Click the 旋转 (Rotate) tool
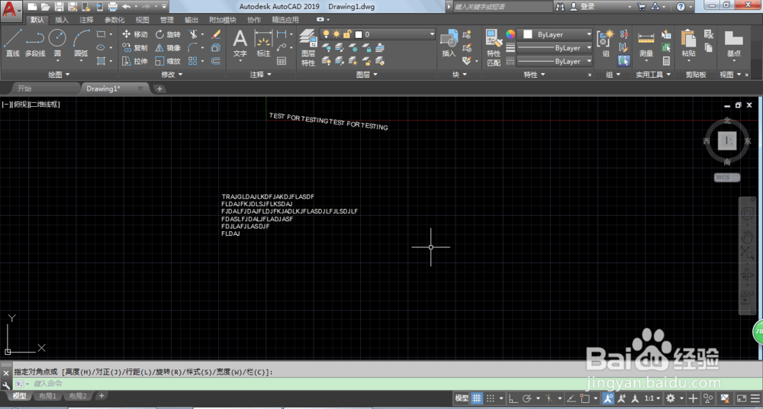This screenshot has width=763, height=409. [168, 34]
